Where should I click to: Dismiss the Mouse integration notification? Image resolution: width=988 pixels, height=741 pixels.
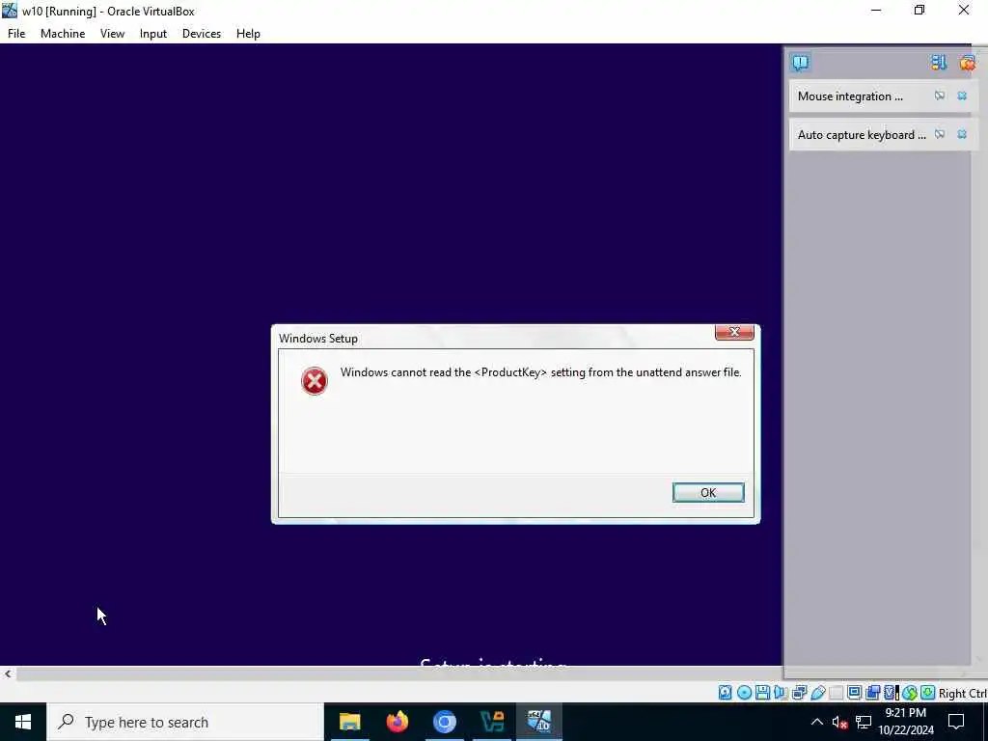[x=962, y=96]
